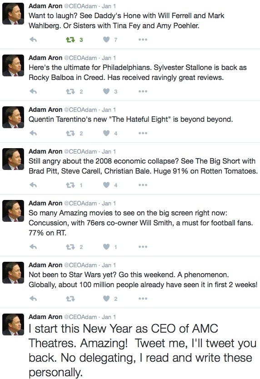Open Adam Aron name on The Big Short tweet
260x379 pixels.
[x=45, y=151]
